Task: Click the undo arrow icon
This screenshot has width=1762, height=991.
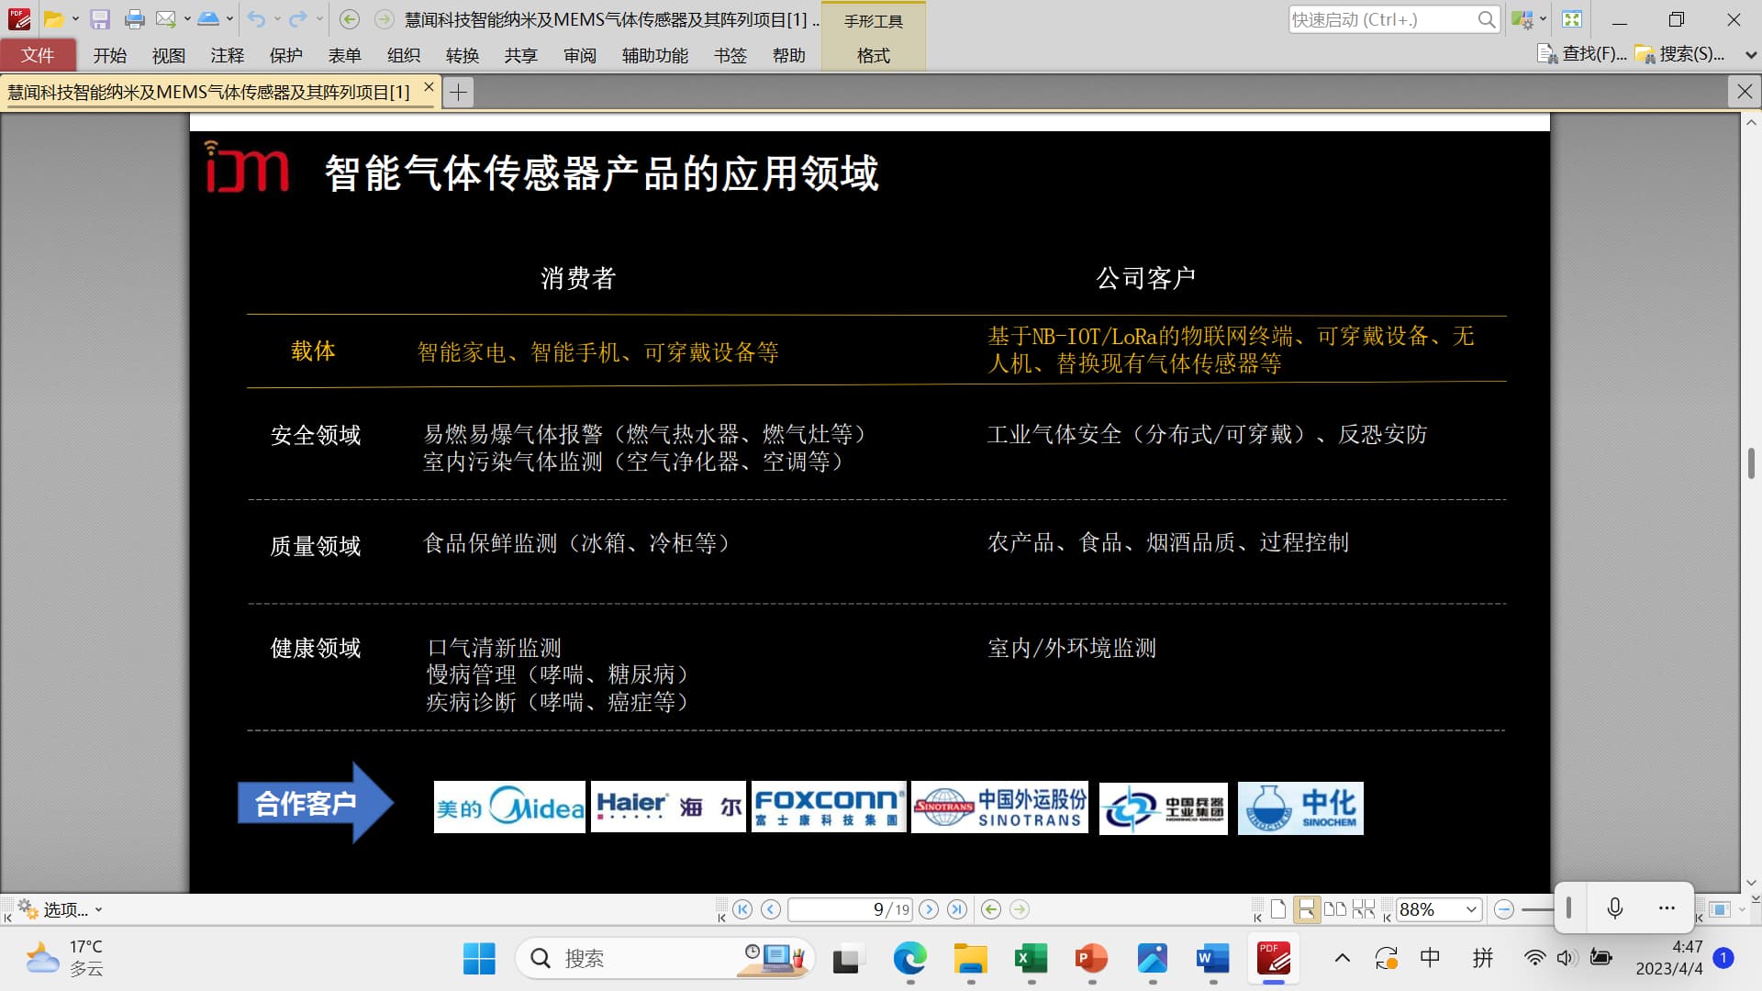Action: [256, 19]
